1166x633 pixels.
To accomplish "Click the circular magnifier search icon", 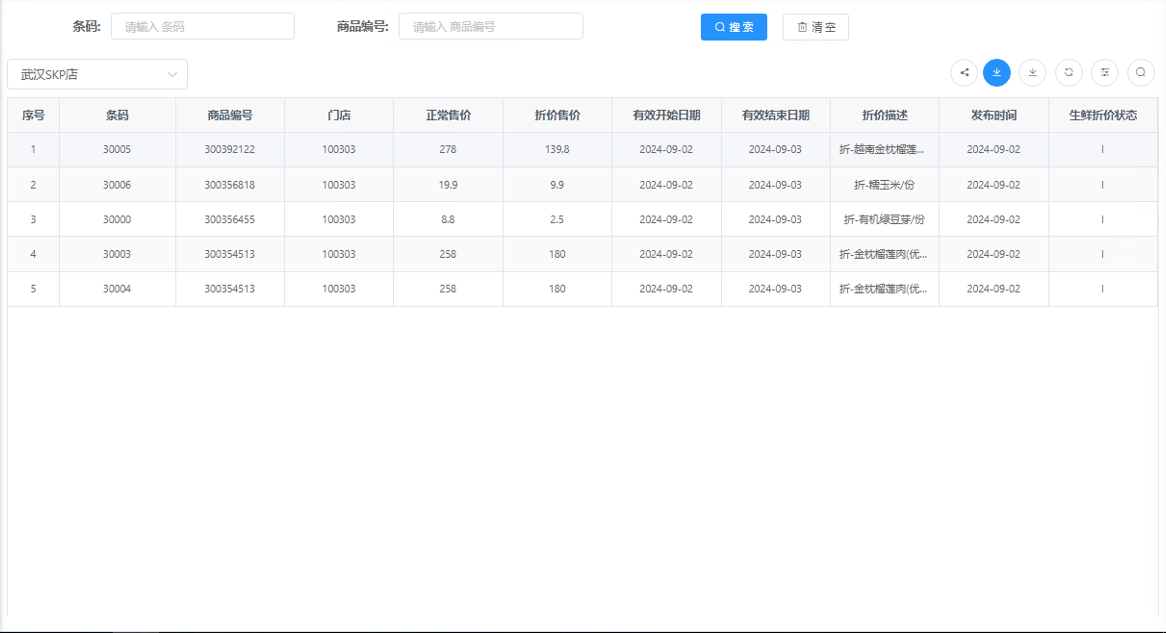I will click(1140, 73).
